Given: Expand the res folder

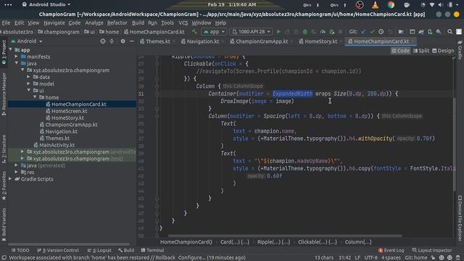Looking at the screenshot, I should (17, 173).
